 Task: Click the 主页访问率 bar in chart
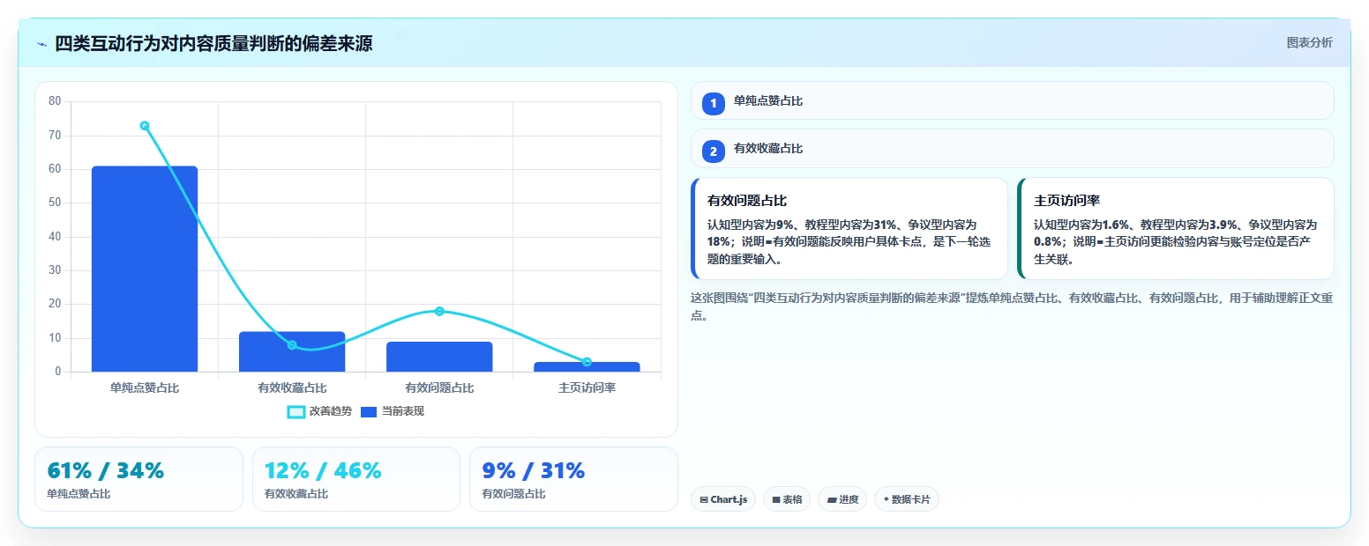pos(587,366)
